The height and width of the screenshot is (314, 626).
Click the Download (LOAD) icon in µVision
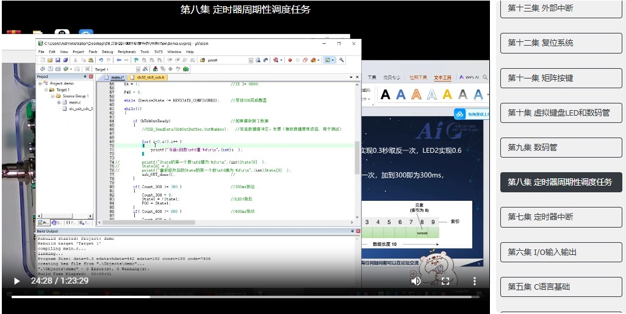[x=87, y=69]
